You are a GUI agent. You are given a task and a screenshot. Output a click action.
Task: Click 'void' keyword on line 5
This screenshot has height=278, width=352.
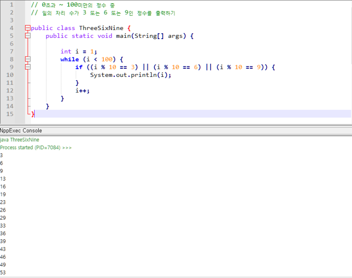tap(105, 36)
